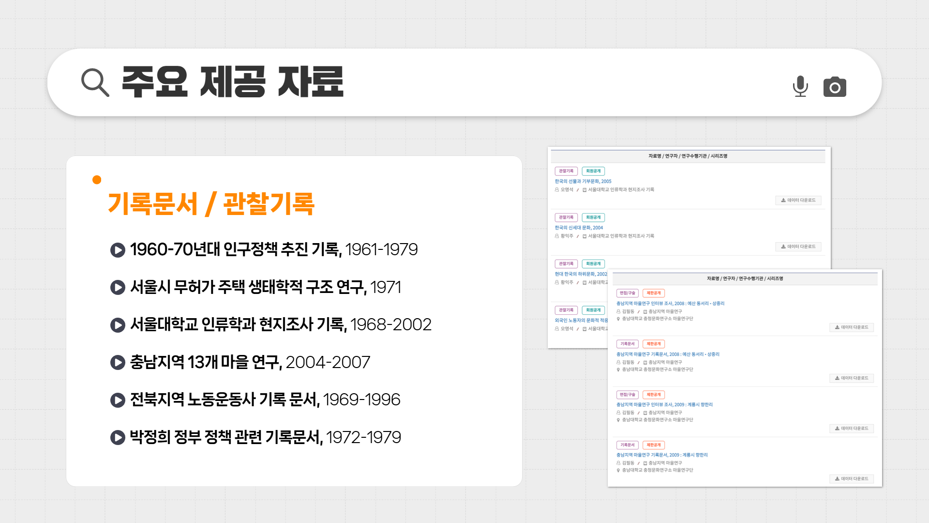
Task: Select the text 전북지역 노동운동사 기록 문서, 1969-1996
Action: click(x=265, y=400)
